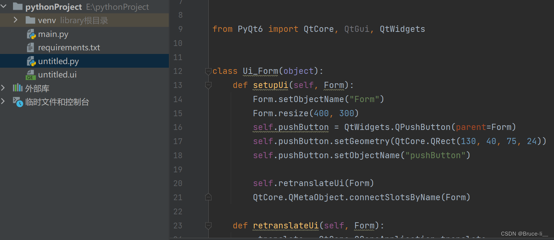Expand the venv folder arrow
Screen dimensions: 554x240
pyautogui.click(x=15, y=20)
